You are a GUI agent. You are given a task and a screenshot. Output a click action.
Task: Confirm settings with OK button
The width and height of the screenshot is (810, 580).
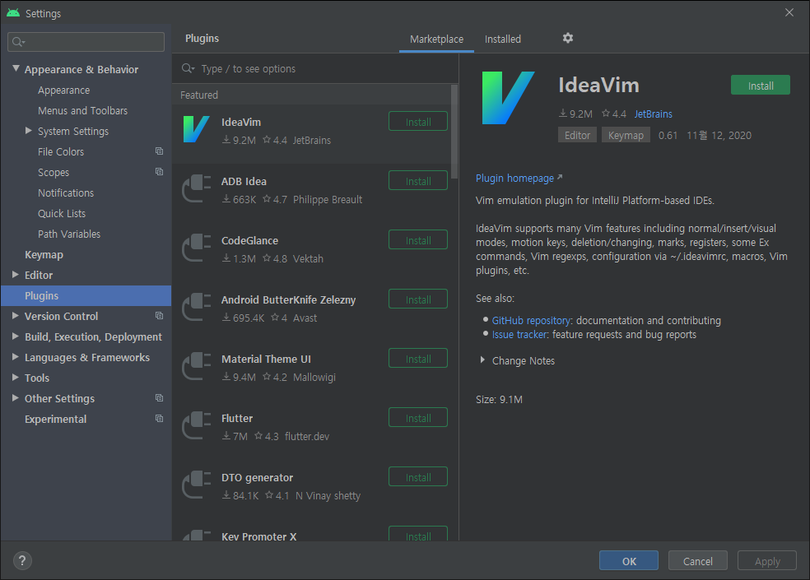coord(629,561)
